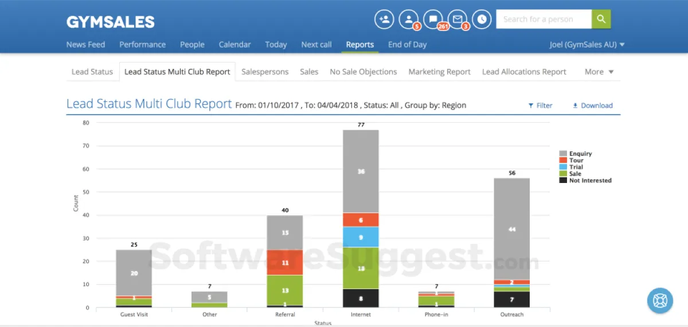The width and height of the screenshot is (688, 327).
Task: Open the Performance page
Action: click(x=143, y=44)
